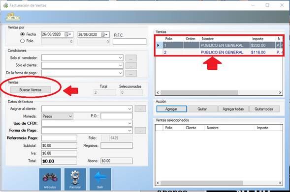Screen dimensions: 290x192
Task: Open the Uso de CFDI dropdown
Action: [x=129, y=123]
